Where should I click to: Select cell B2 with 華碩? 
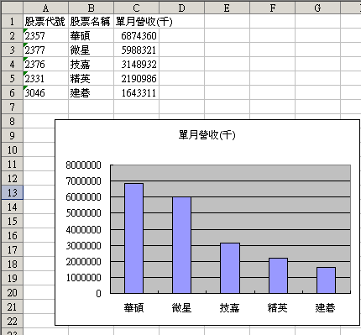[91, 35]
